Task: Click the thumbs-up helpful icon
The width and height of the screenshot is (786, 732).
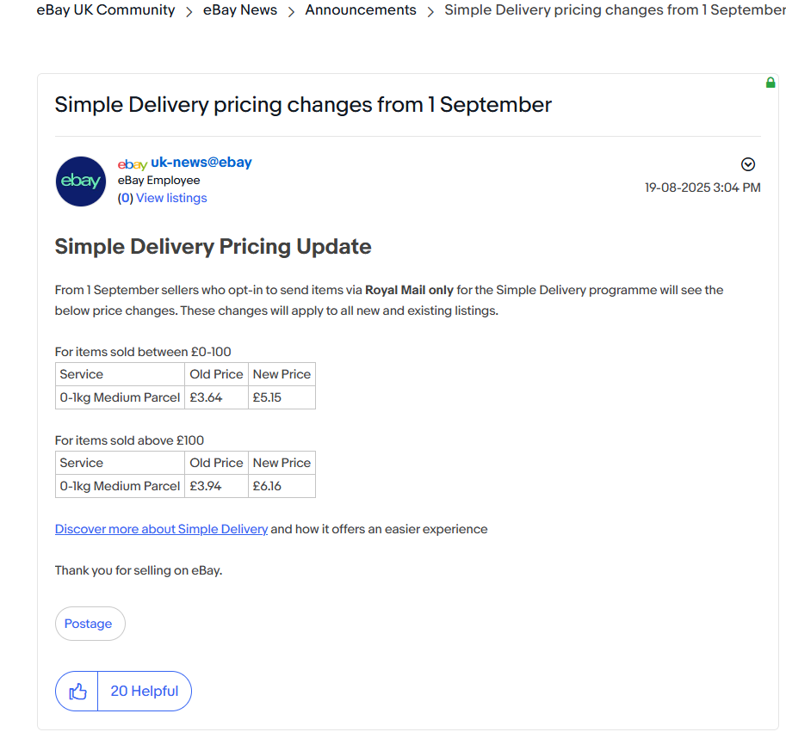Action: click(x=77, y=691)
